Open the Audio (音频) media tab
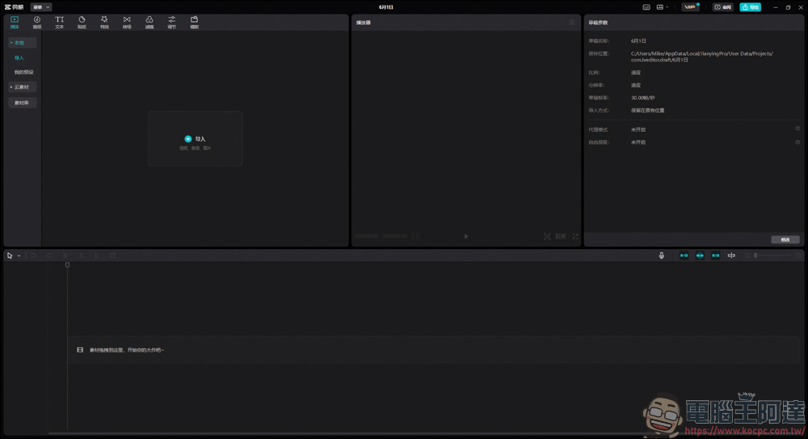This screenshot has height=439, width=808. tap(36, 22)
